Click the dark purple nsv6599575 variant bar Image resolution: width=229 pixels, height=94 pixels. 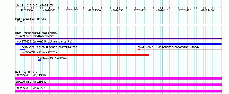pos(118,39)
